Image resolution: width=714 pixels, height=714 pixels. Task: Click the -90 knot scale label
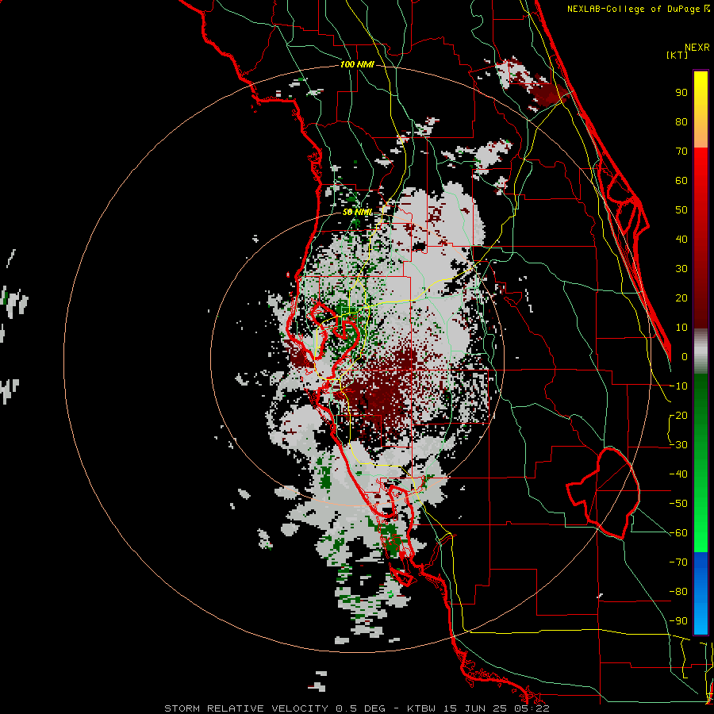(678, 621)
